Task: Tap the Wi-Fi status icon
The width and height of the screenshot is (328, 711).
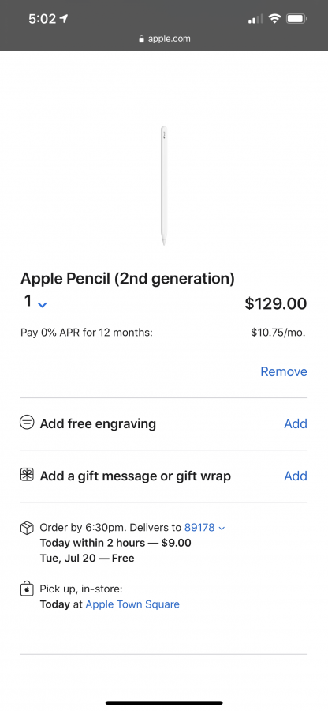Action: (274, 19)
